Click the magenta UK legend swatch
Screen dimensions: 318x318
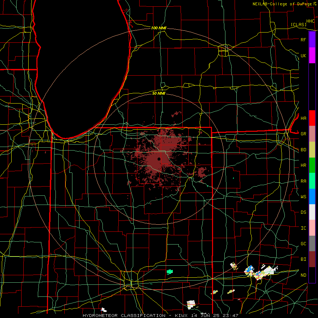(312, 55)
